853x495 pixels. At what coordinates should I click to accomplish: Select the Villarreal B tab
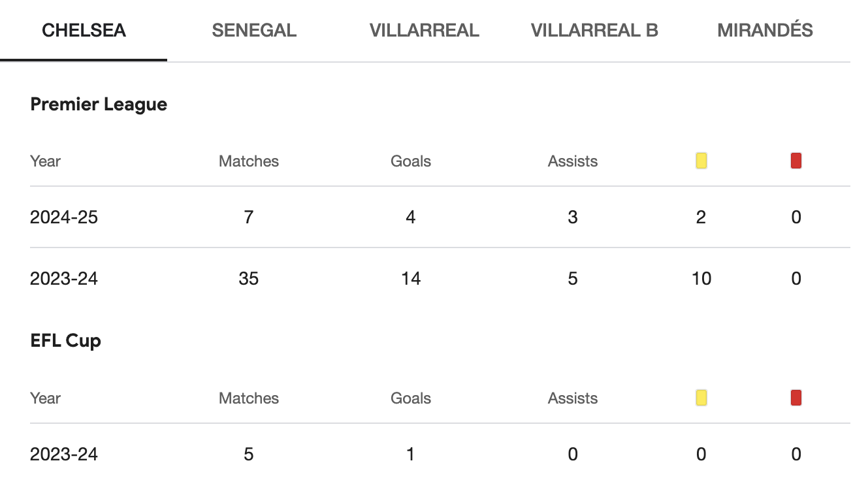594,31
